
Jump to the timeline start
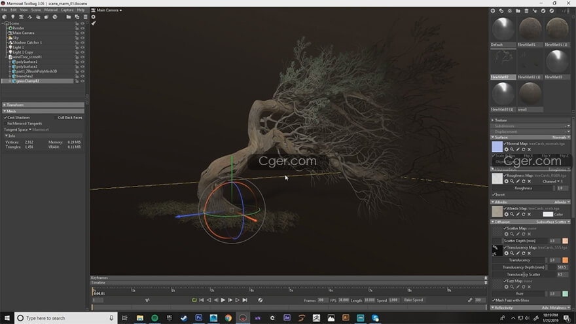pyautogui.click(x=202, y=300)
